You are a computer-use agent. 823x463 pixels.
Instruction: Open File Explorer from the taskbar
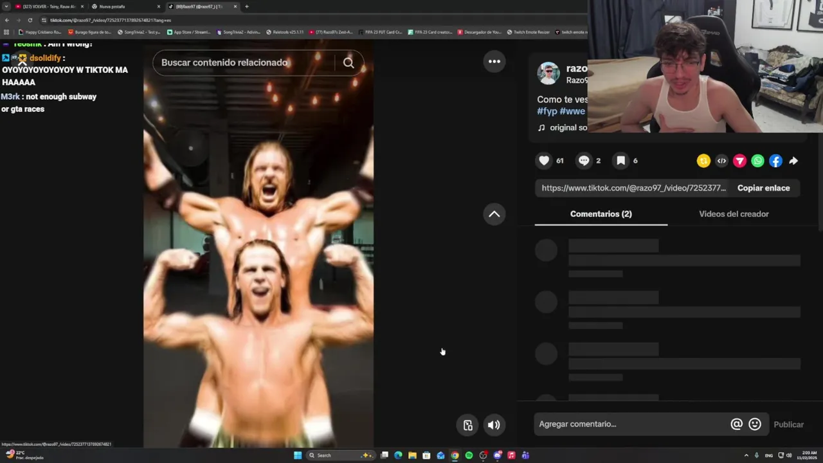(x=412, y=455)
